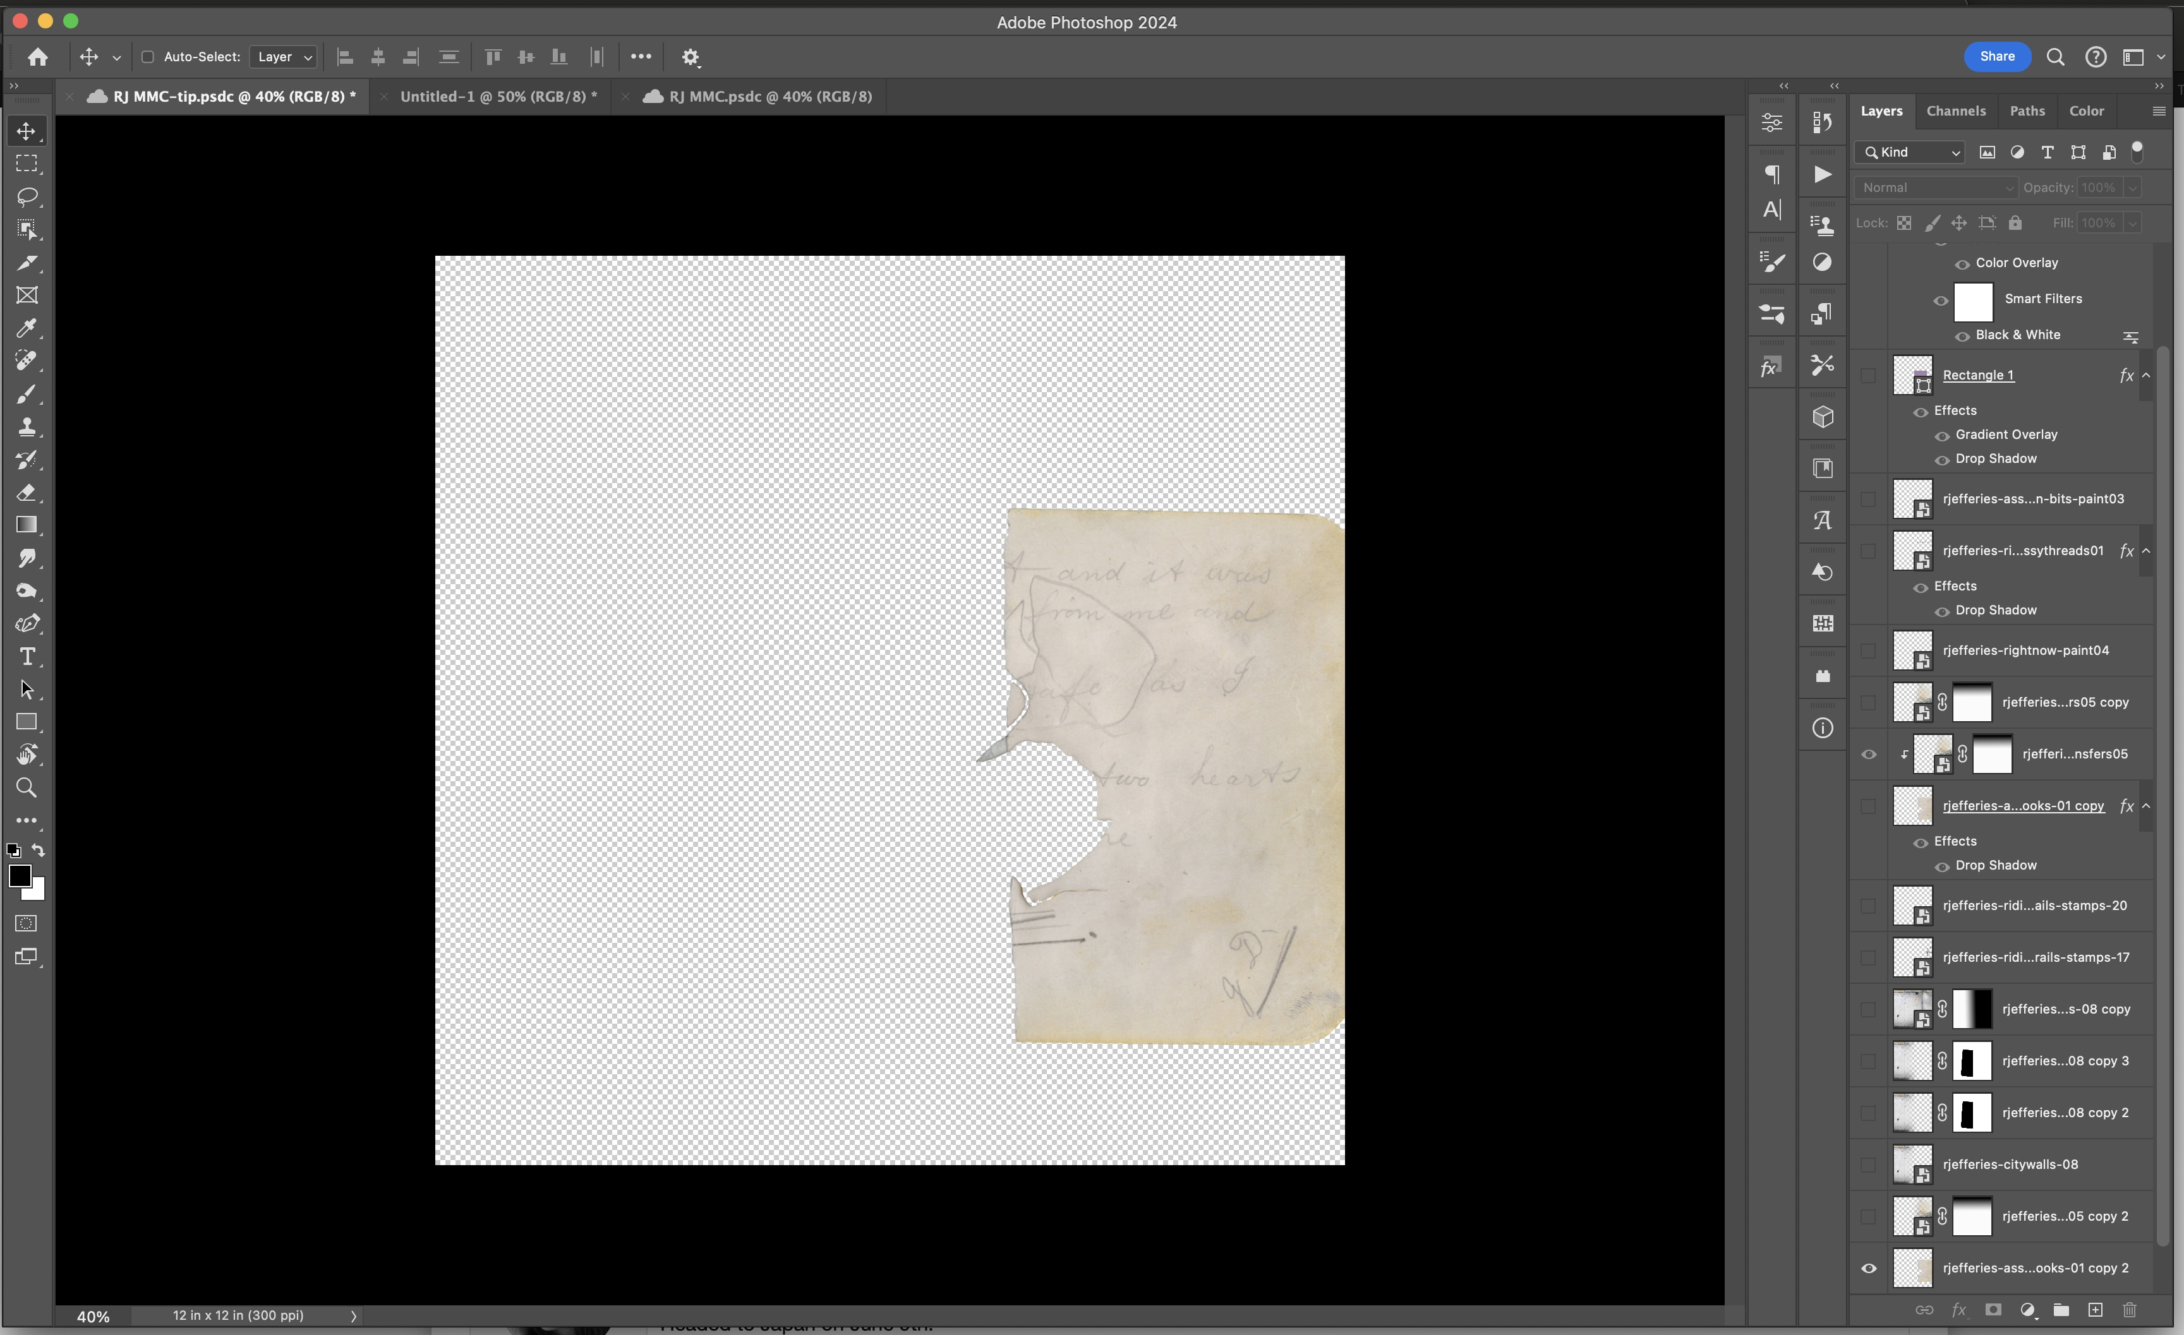The width and height of the screenshot is (2184, 1335).
Task: Select the Pen tool
Action: pyautogui.click(x=27, y=624)
